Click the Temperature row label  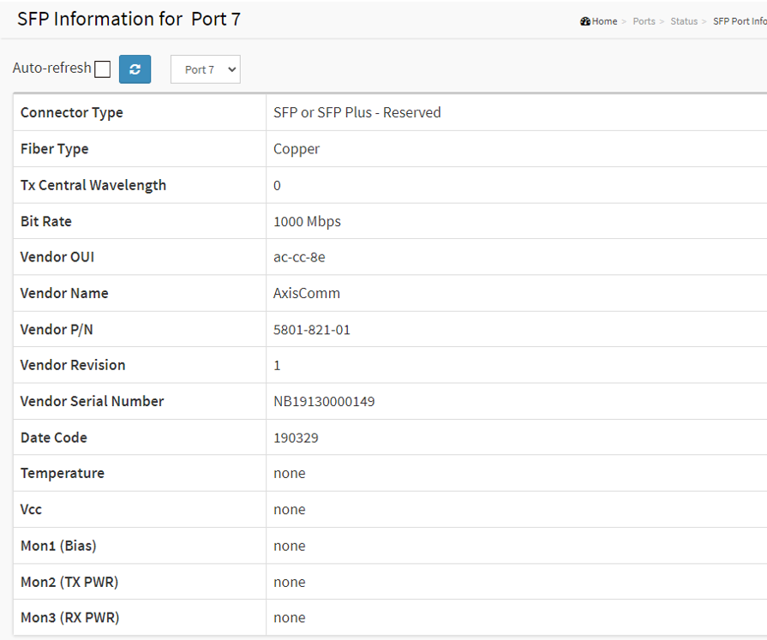[63, 473]
